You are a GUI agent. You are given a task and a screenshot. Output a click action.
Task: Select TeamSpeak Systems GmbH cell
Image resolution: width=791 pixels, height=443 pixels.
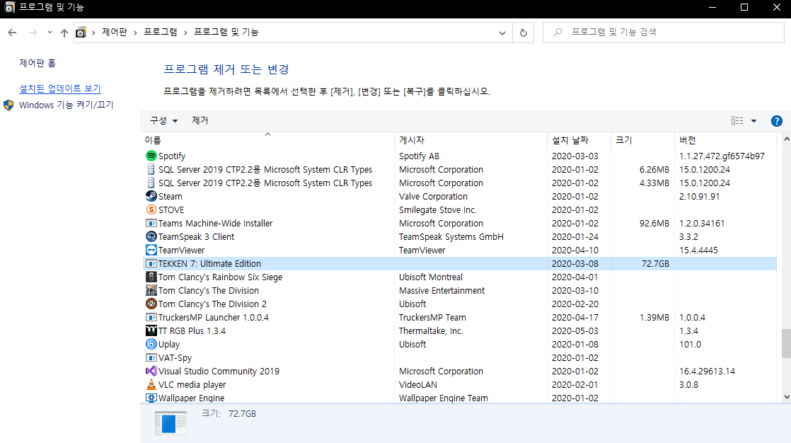pyautogui.click(x=451, y=236)
